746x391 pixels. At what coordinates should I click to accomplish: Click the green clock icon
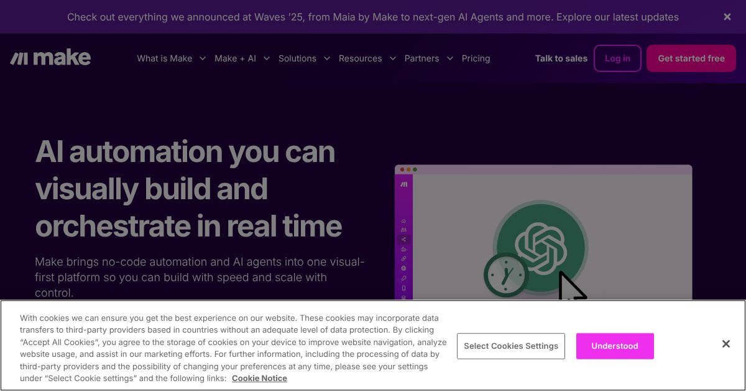coord(506,274)
